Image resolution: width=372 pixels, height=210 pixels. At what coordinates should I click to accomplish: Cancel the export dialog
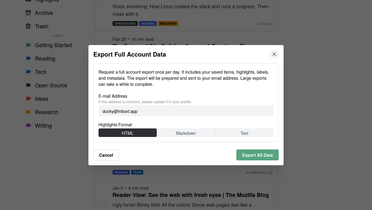[x=106, y=155]
